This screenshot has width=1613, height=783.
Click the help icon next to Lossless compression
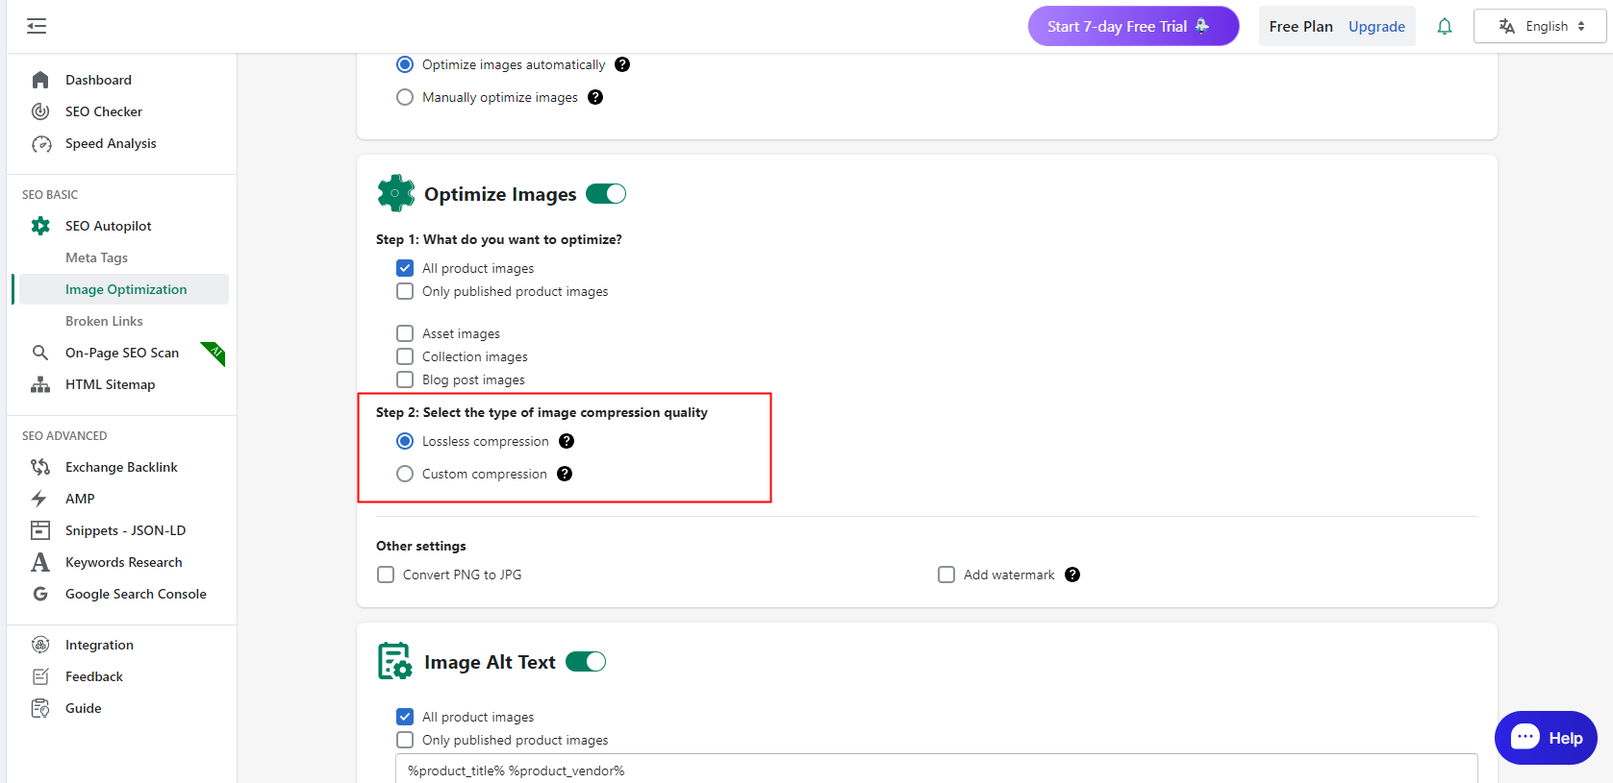tap(567, 441)
